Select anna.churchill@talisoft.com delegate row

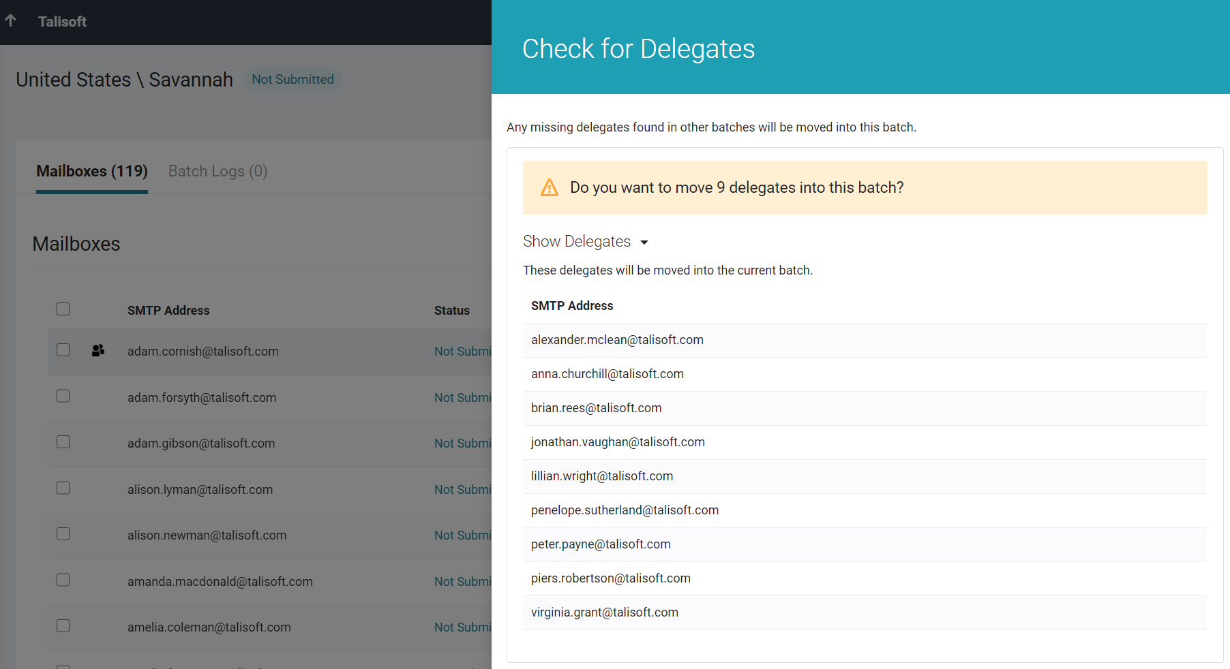[865, 374]
